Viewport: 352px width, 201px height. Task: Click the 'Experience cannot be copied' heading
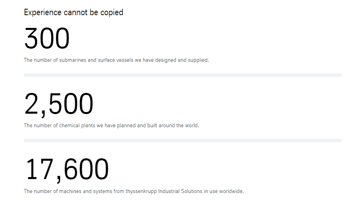(x=73, y=12)
